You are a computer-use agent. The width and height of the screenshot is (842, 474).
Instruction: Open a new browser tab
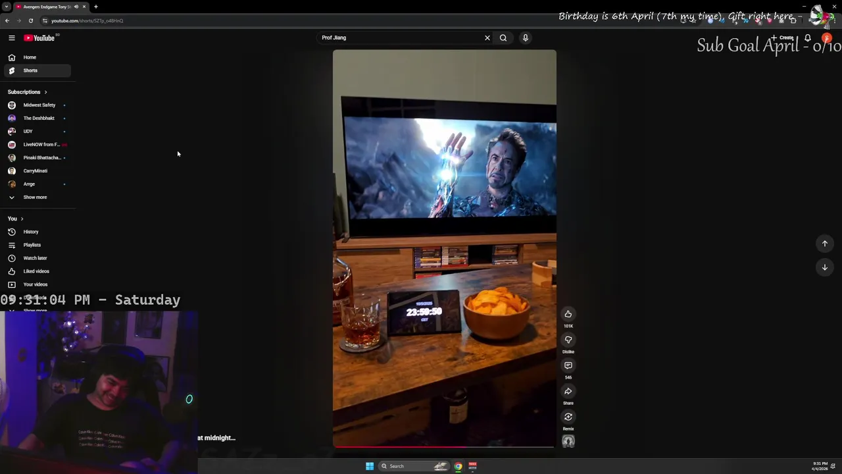click(95, 7)
